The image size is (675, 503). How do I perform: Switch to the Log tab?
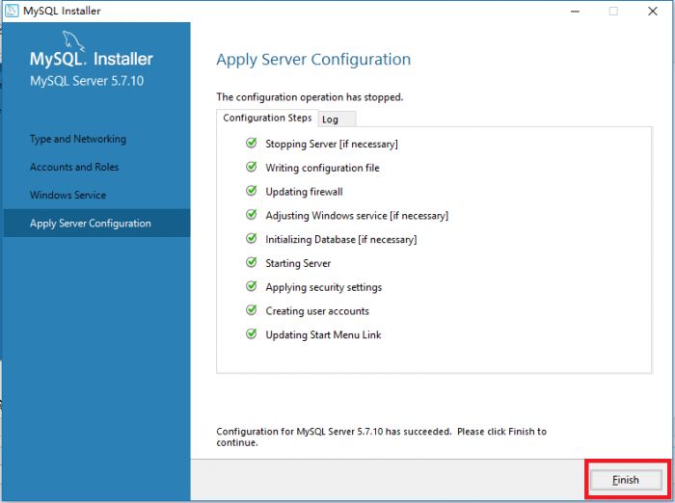[331, 119]
